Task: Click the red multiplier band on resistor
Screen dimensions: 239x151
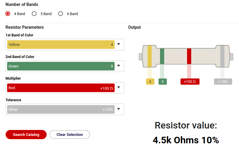Action: point(189,56)
